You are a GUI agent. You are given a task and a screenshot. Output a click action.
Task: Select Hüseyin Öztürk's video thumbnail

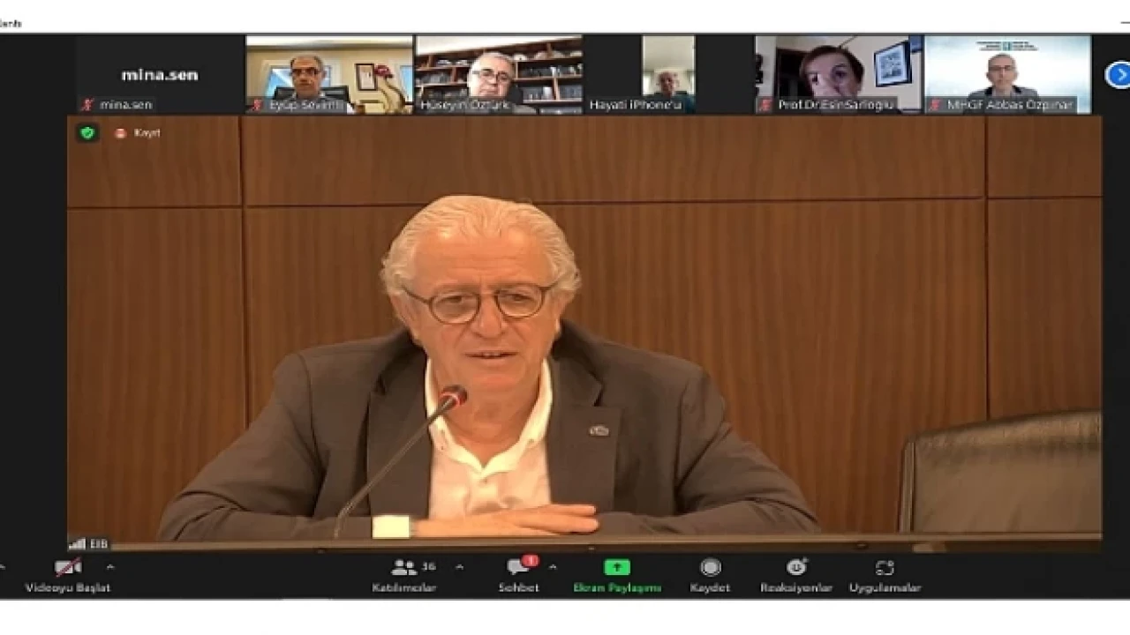[498, 75]
